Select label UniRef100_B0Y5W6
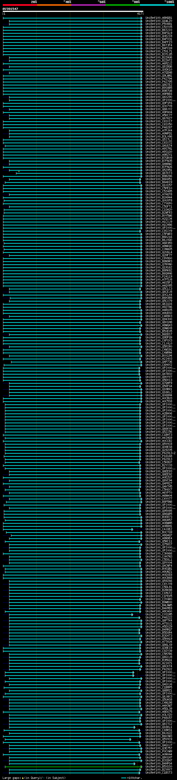Screen dimensions: 177x780 [158, 216]
